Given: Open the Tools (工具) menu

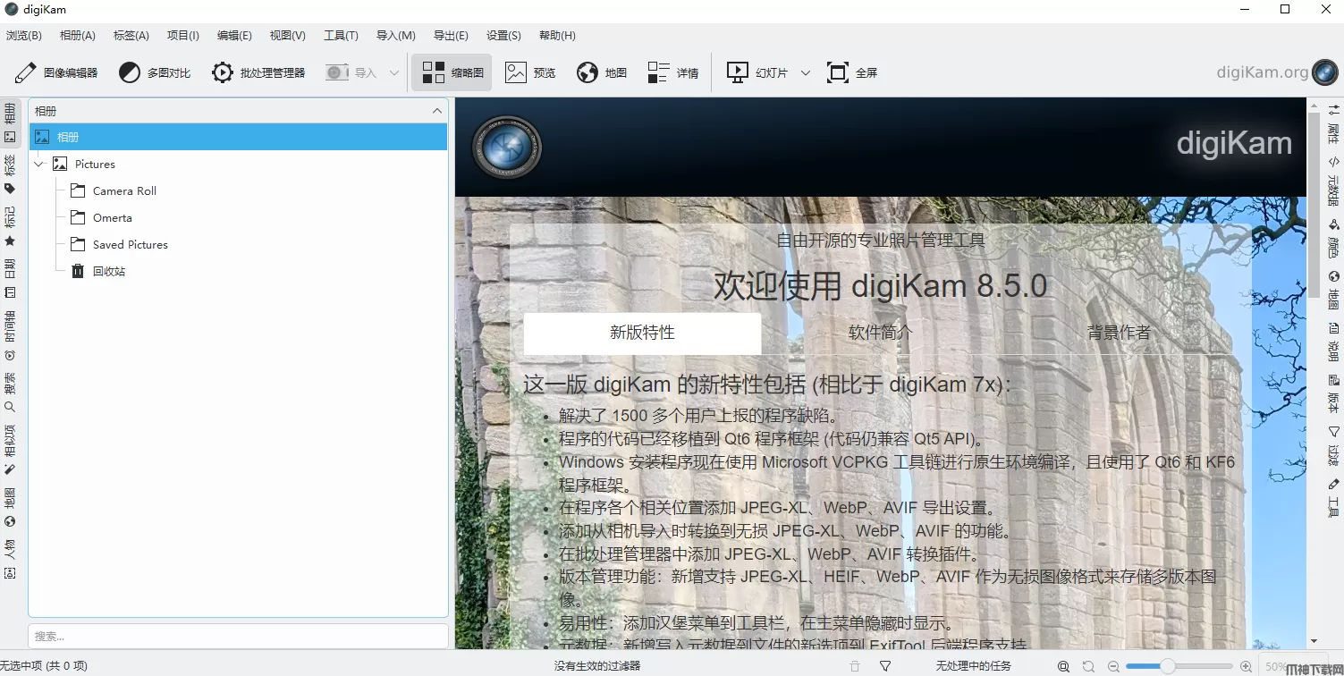Looking at the screenshot, I should 341,36.
